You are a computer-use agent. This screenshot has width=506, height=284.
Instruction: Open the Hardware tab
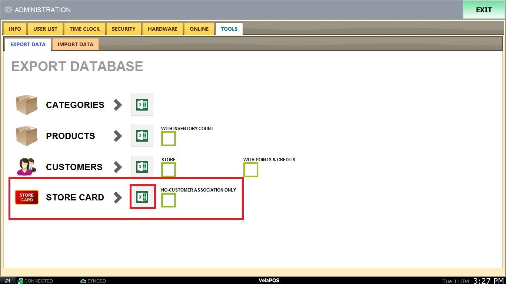click(163, 29)
